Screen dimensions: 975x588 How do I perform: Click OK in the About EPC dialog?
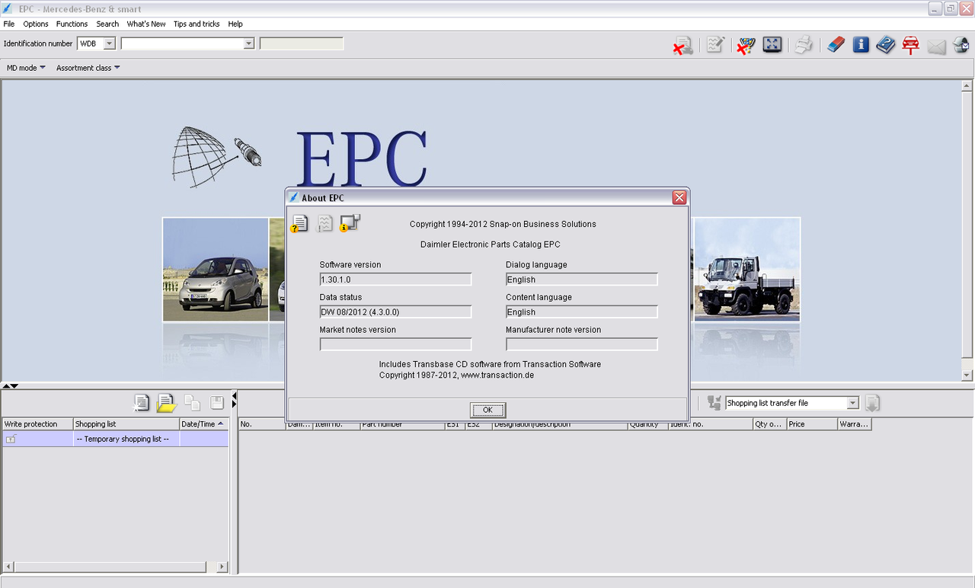click(x=487, y=410)
